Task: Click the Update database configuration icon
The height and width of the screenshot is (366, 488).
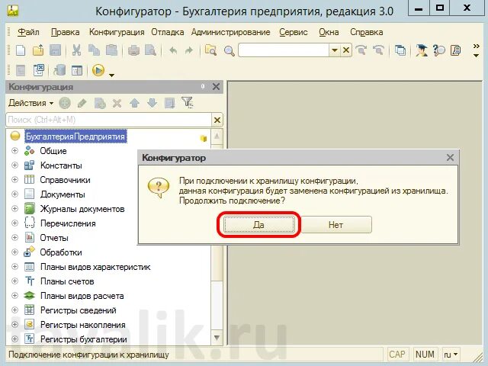Action: tap(59, 70)
